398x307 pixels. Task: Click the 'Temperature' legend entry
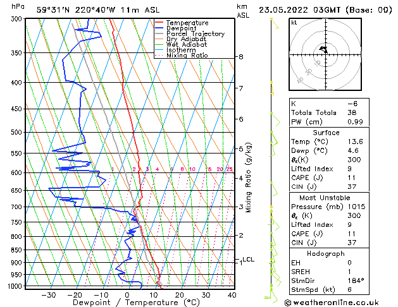pyautogui.click(x=187, y=23)
